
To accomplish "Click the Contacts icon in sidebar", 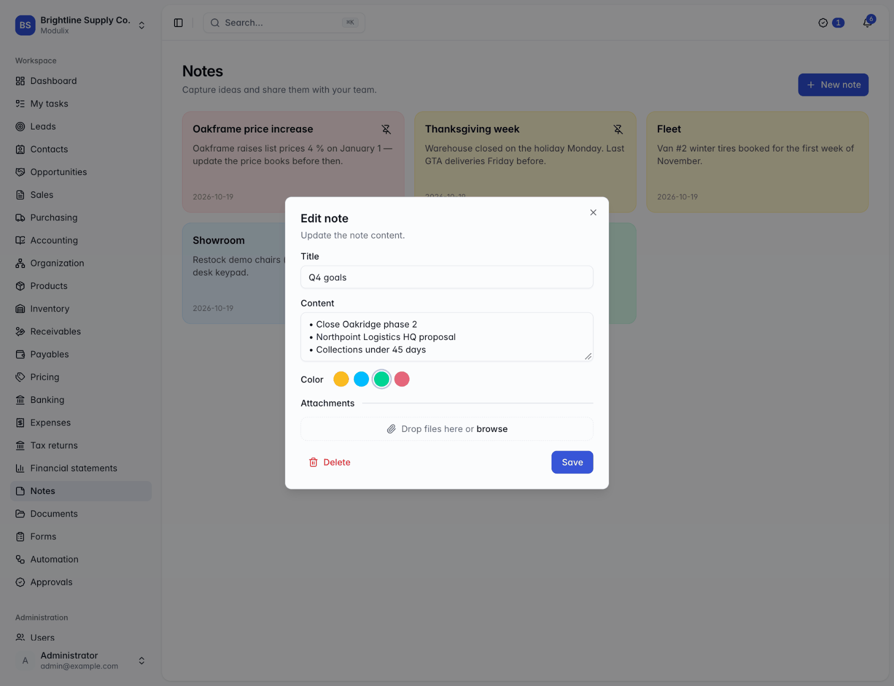I will click(20, 149).
